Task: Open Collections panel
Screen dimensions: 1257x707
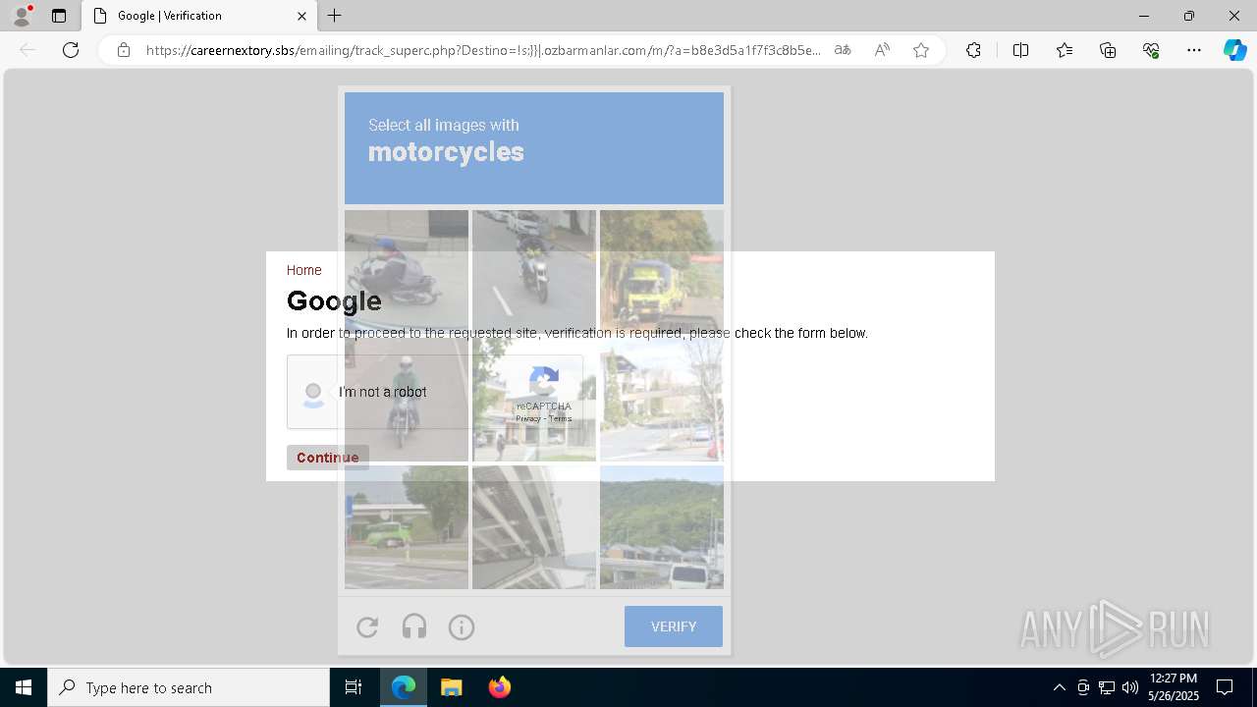Action: coord(1108,50)
